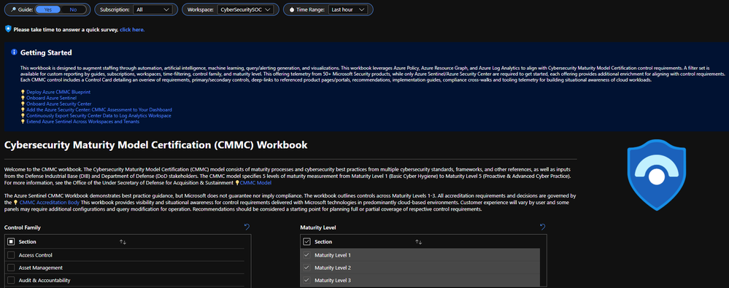
Task: Click the 'Control Family' heading text
Action: click(23, 227)
